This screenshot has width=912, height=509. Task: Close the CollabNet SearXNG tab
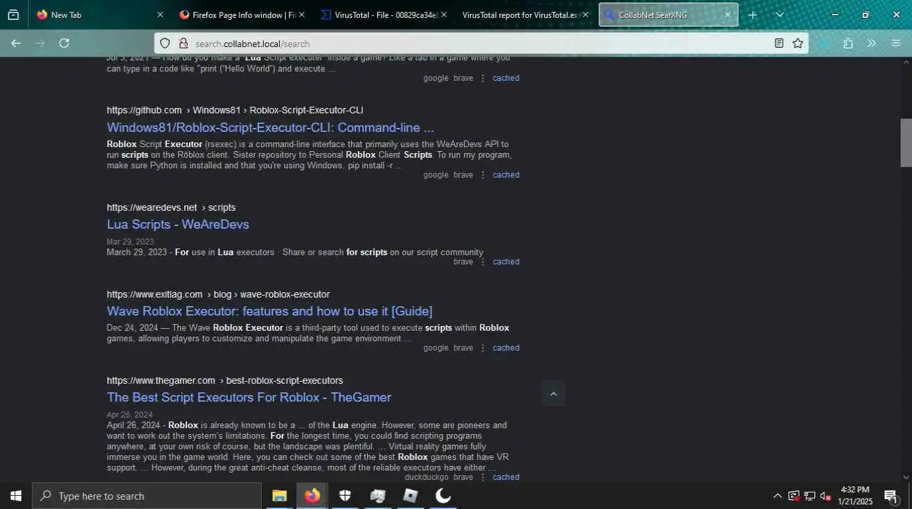click(727, 15)
